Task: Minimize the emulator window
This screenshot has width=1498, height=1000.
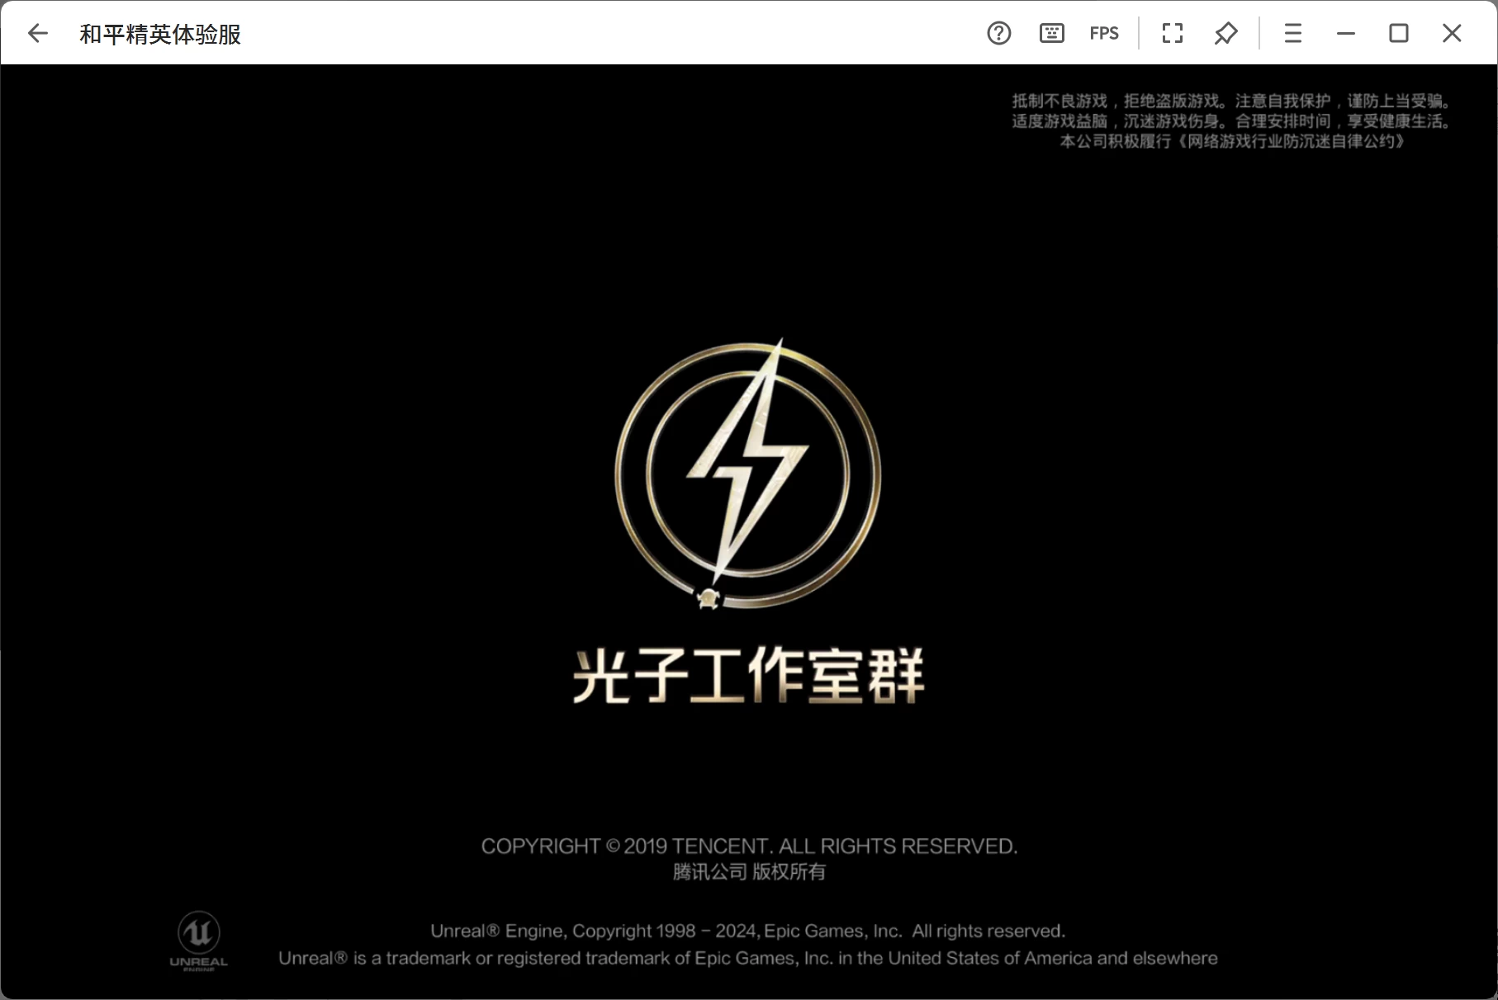Action: tap(1346, 33)
